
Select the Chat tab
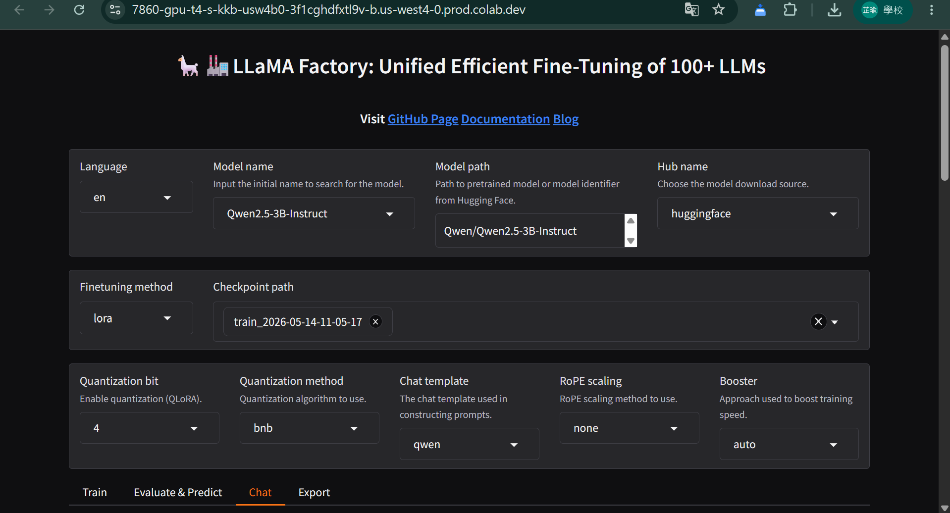[x=260, y=492]
